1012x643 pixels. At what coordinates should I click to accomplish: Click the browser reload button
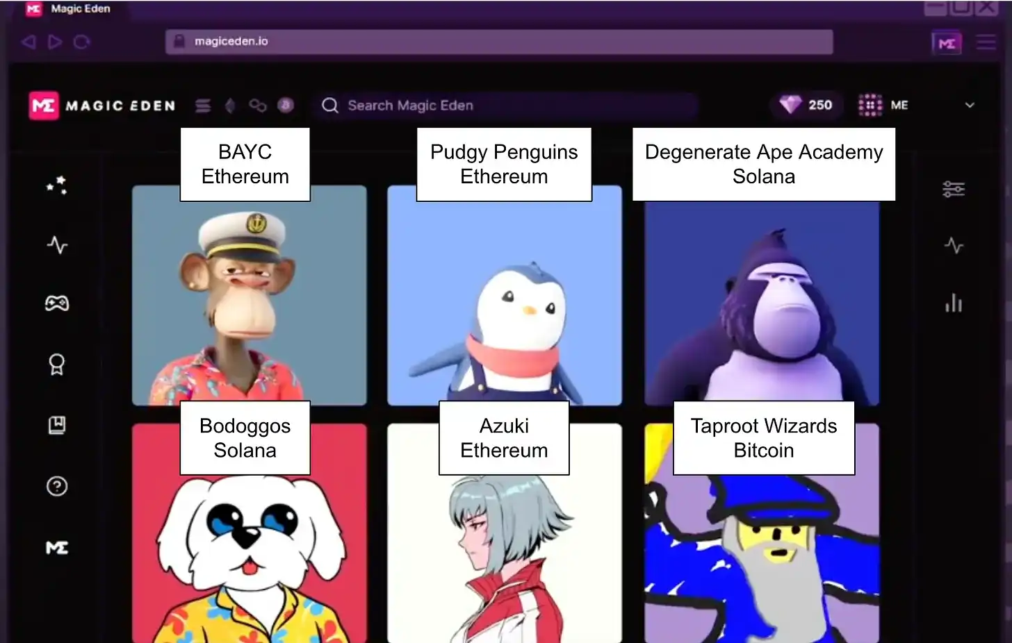(82, 42)
